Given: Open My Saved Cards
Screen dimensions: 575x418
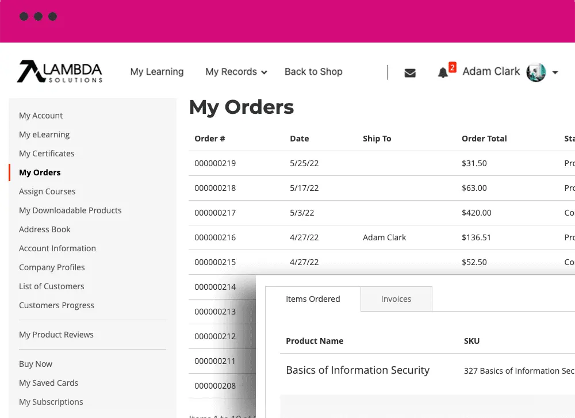Looking at the screenshot, I should coord(48,383).
